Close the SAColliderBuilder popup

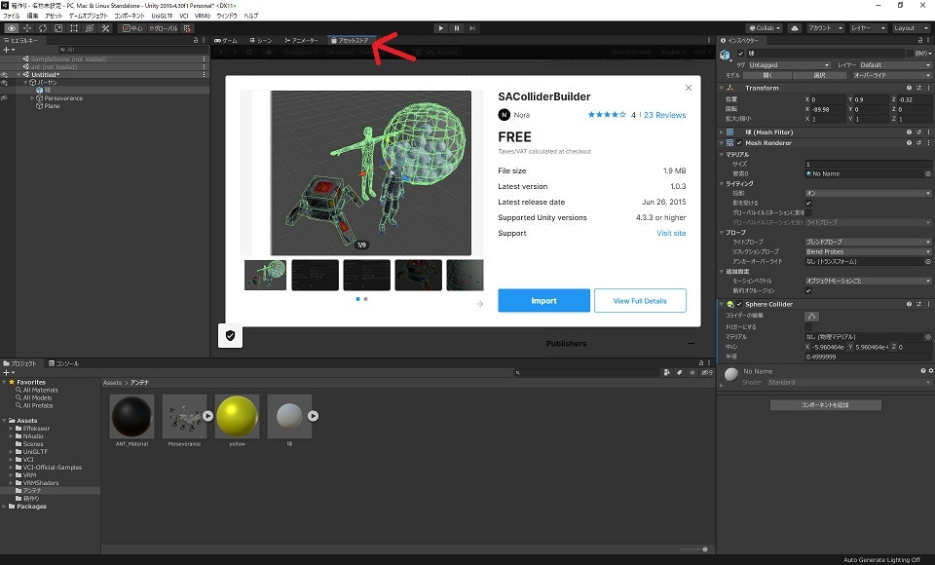click(x=689, y=88)
